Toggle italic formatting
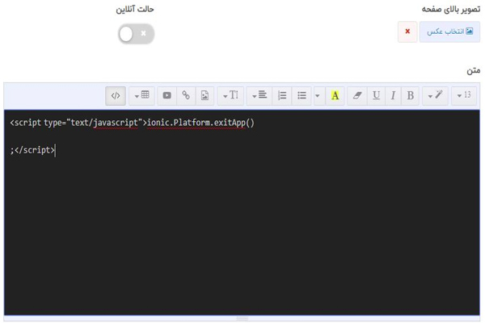The height and width of the screenshot is (323, 485). coord(393,96)
